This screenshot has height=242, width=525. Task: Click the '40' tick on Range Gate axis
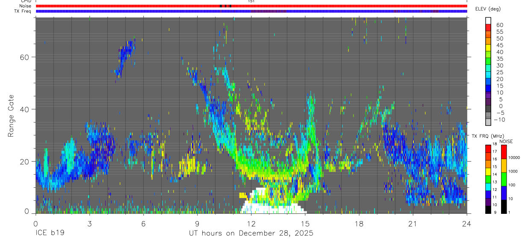[25, 109]
